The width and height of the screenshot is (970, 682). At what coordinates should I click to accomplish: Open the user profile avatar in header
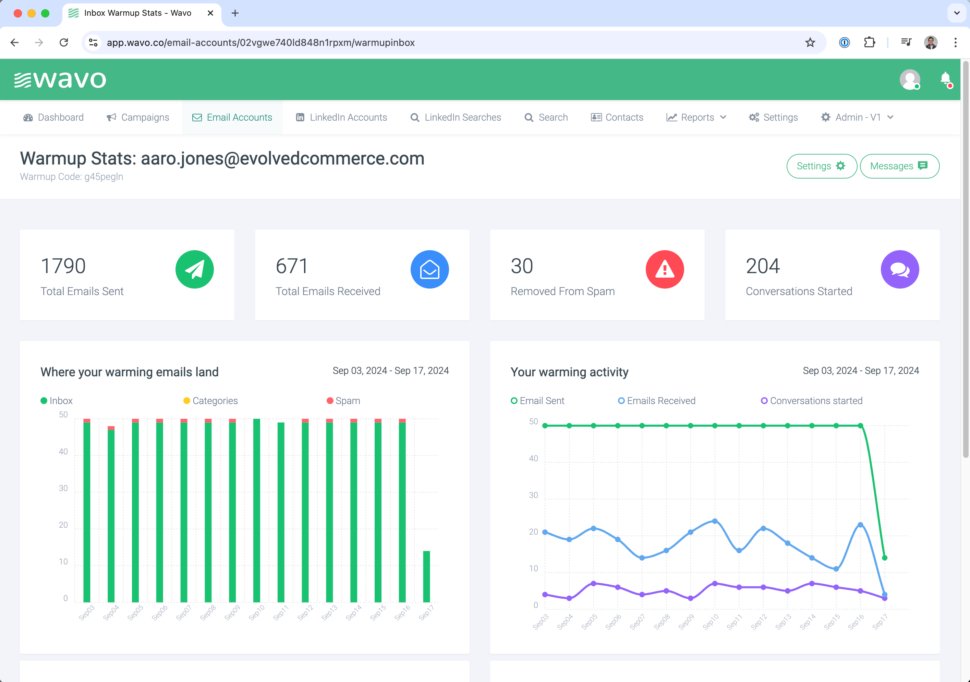pos(910,79)
